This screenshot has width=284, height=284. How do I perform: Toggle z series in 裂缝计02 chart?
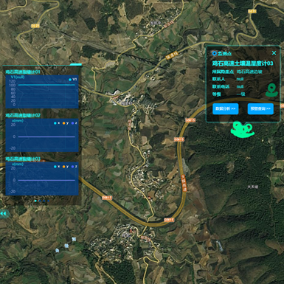75,123
